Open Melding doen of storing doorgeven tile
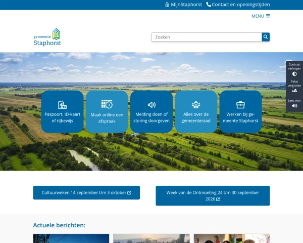This screenshot has width=303, height=243. [151, 111]
